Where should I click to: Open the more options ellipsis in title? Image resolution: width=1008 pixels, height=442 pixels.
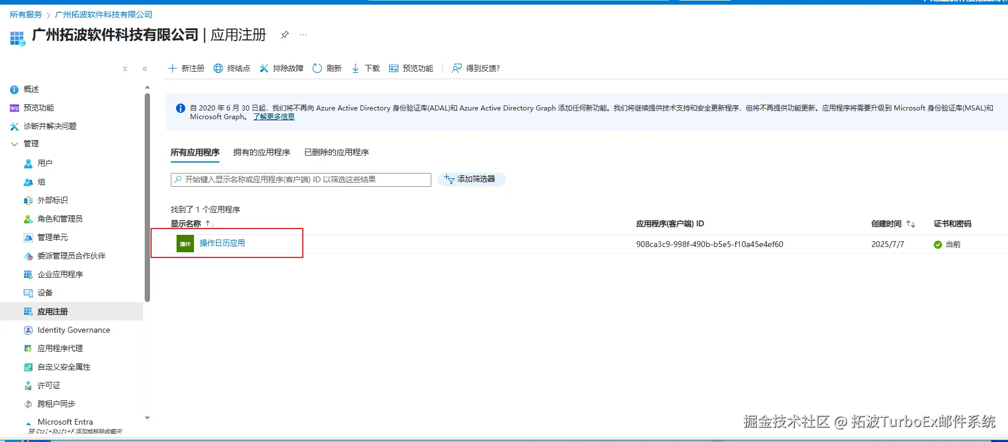point(303,35)
